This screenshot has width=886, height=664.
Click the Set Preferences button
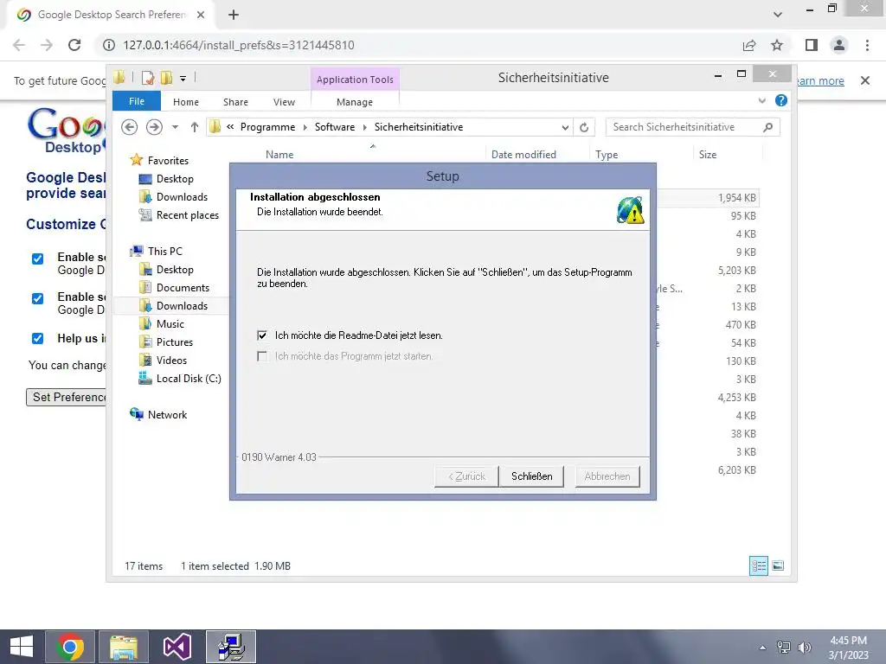click(x=66, y=397)
